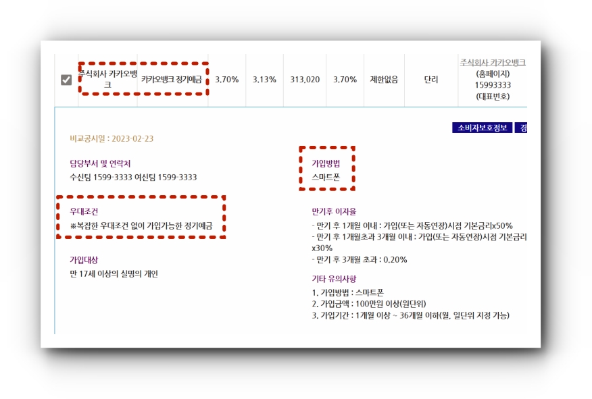Select the 주식회사 카카오뱅크 company cell
Viewport: 592px width, 399px height.
(x=107, y=79)
